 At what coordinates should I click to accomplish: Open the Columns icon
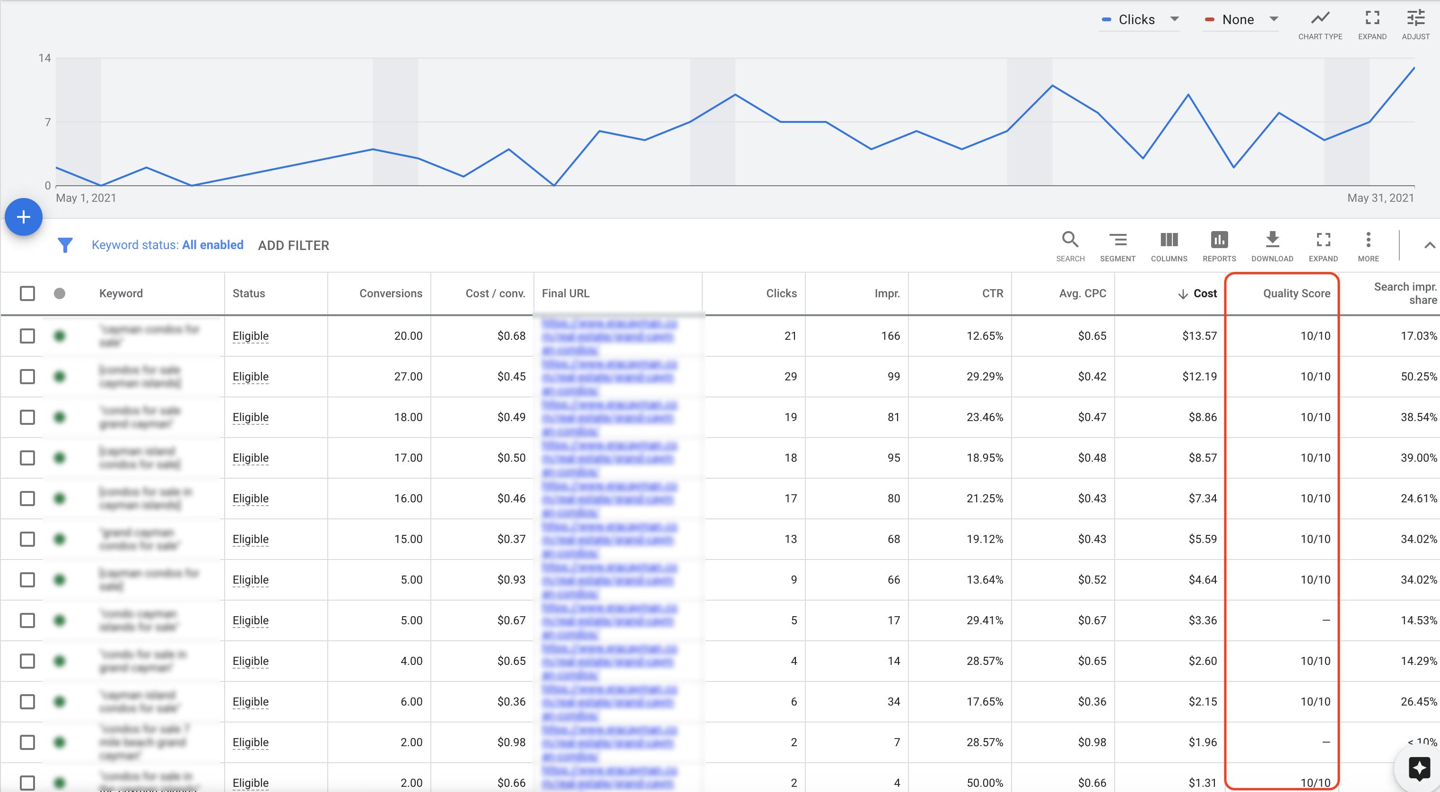(1169, 240)
